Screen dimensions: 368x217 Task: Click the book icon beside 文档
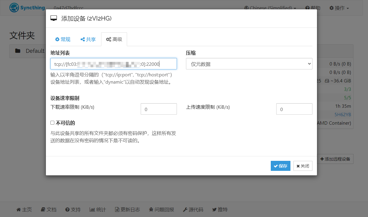coord(43,209)
